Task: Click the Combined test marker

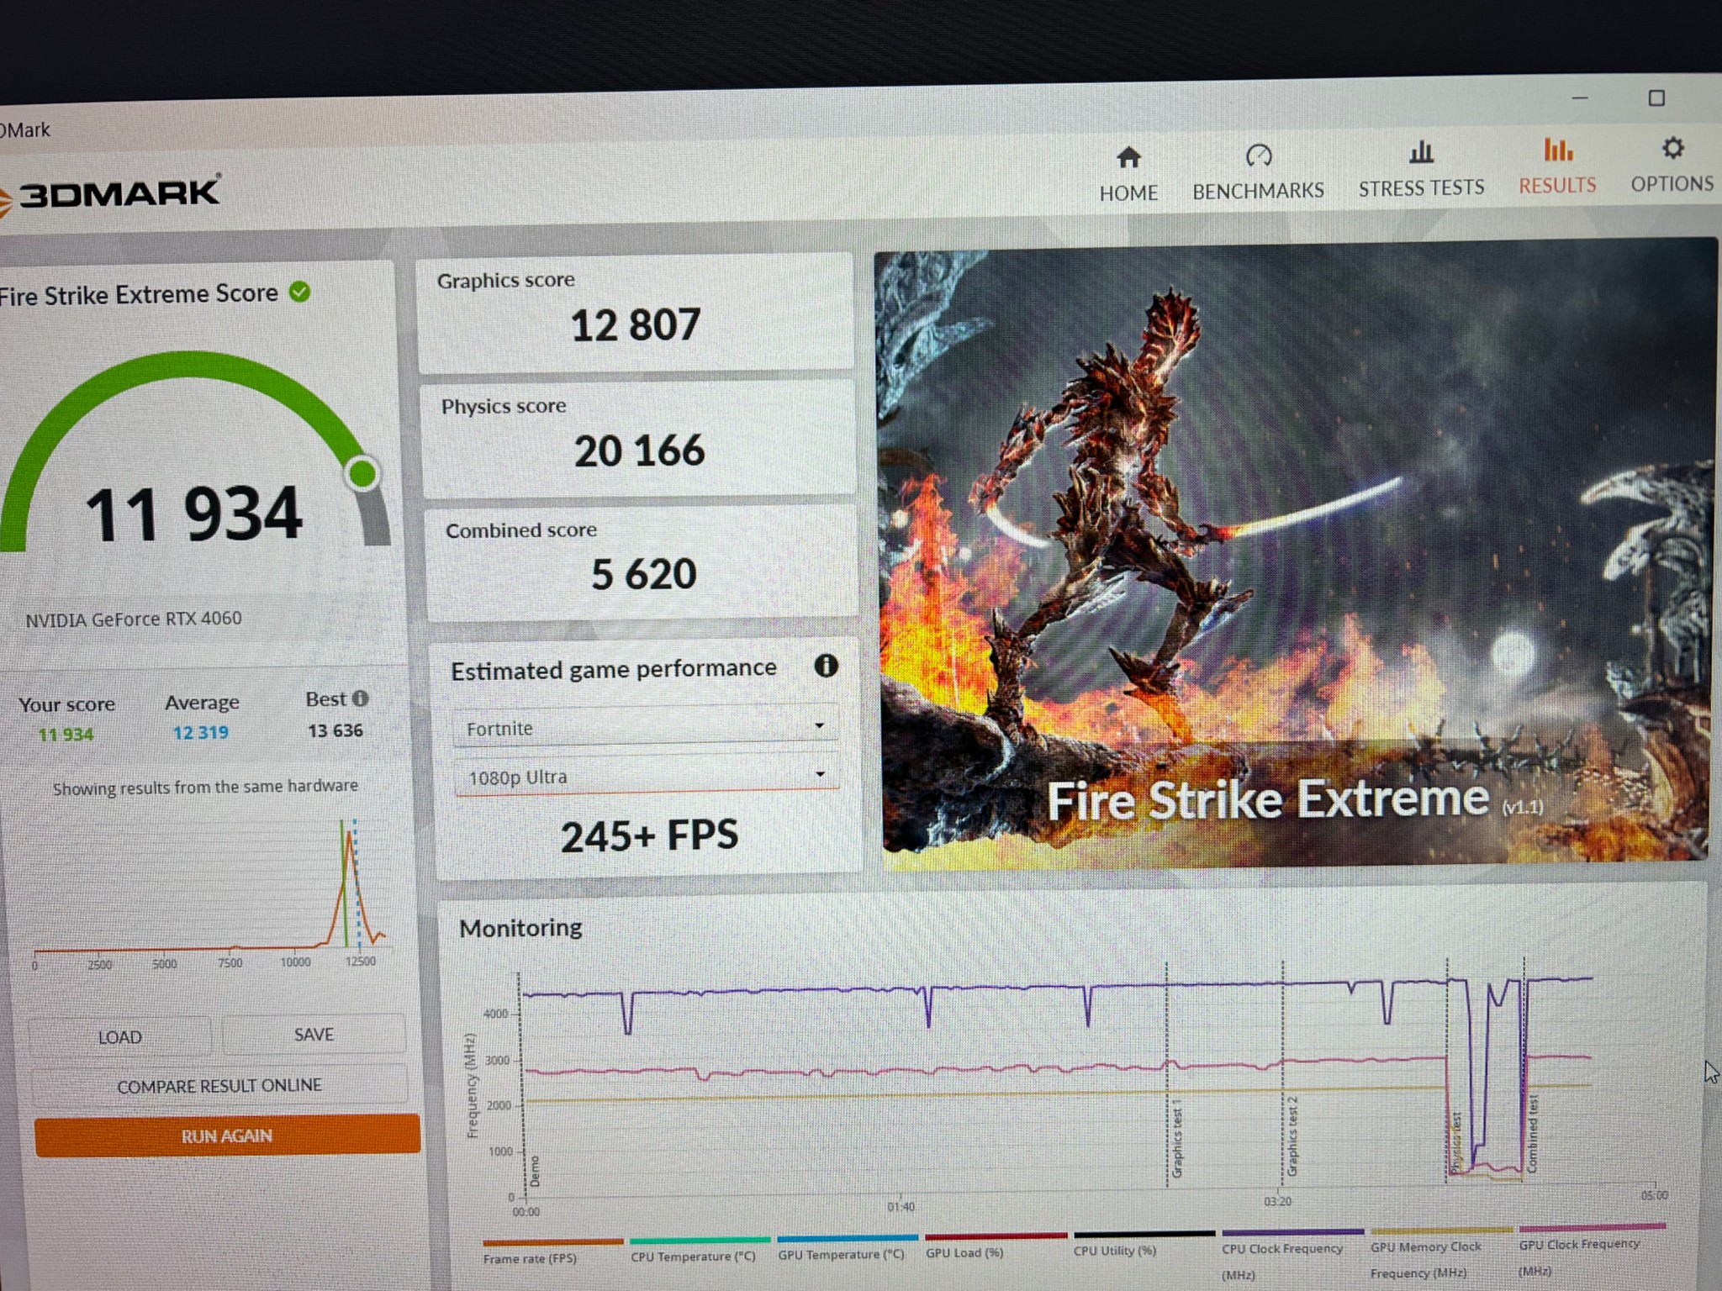Action: tap(1532, 1133)
